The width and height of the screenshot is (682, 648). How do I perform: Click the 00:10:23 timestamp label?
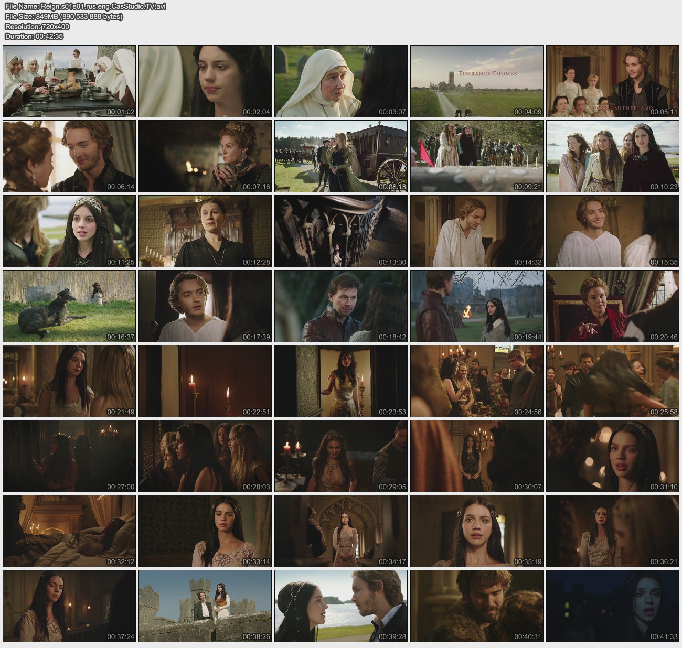664,187
